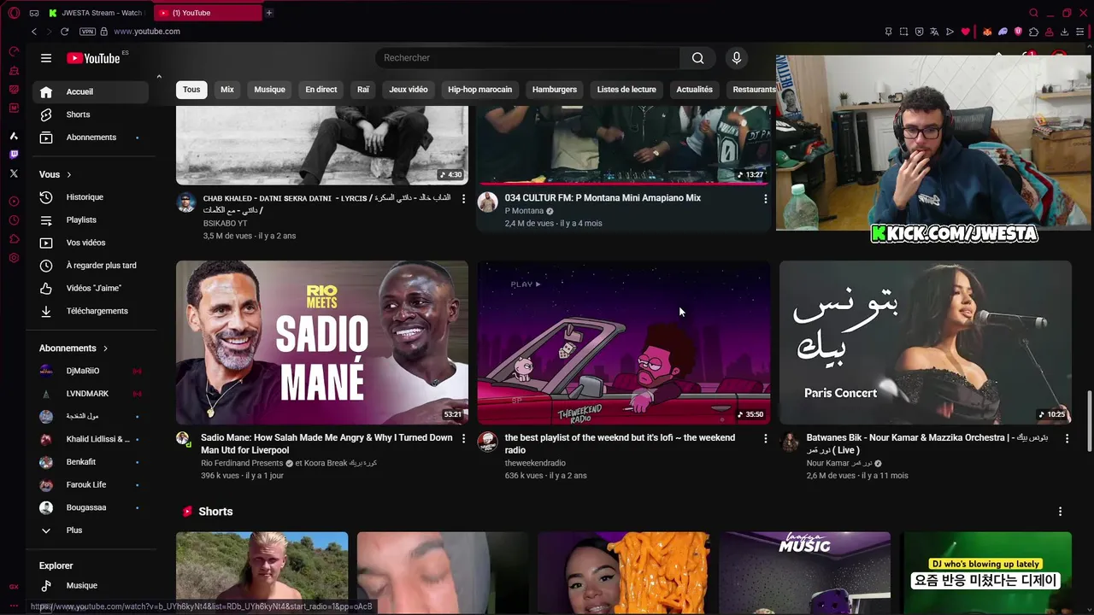
Task: Open Nour Kamar channel name link
Action: 839,464
